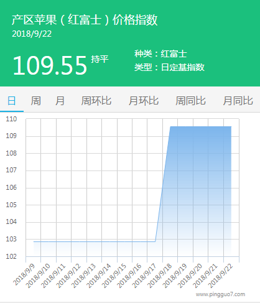Select the 日 daily tab
The width and height of the screenshot is (260, 303).
tap(12, 101)
